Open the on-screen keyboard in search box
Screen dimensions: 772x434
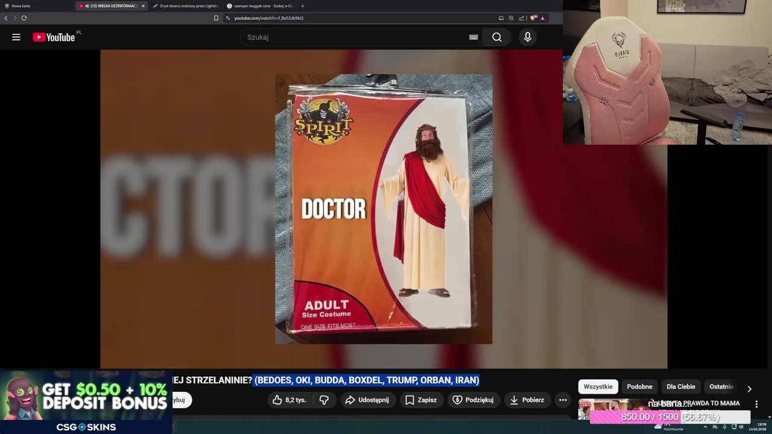473,37
